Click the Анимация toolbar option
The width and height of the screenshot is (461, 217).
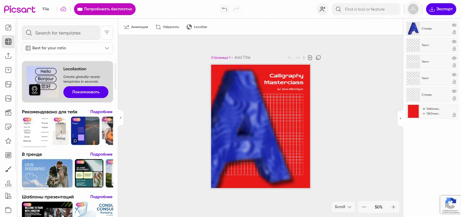[136, 27]
